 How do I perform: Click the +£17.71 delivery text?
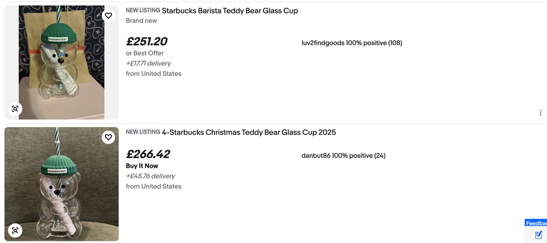click(x=148, y=64)
